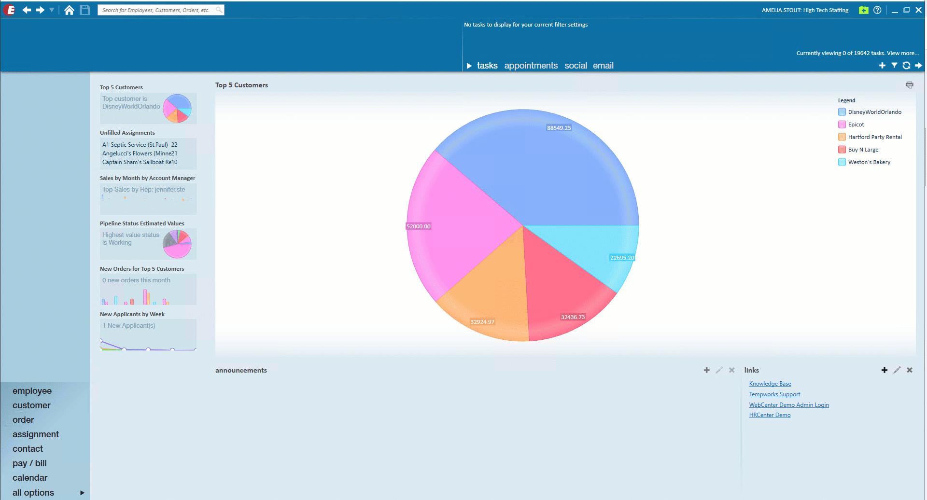Open New Orders for Top 5 Customers widget
This screenshot has width=927, height=500.
click(148, 290)
